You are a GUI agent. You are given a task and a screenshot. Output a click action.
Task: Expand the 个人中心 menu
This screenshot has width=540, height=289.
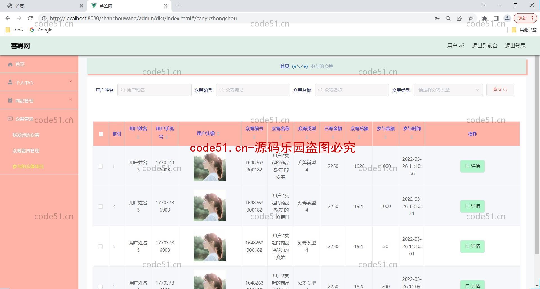[x=70, y=81]
